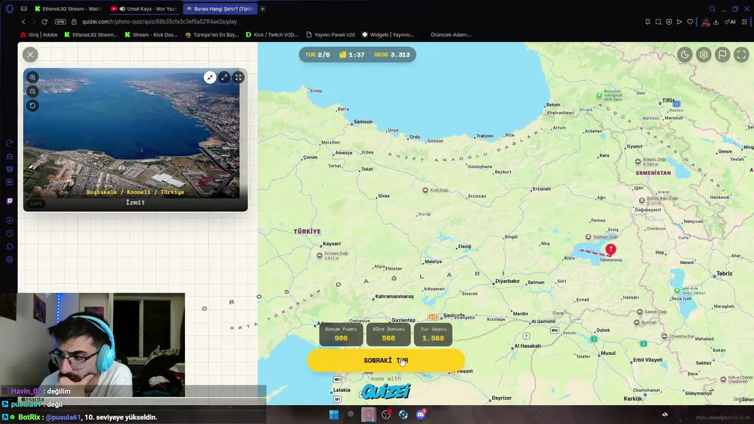Reload the current page
This screenshot has width=754, height=424.
tap(44, 22)
